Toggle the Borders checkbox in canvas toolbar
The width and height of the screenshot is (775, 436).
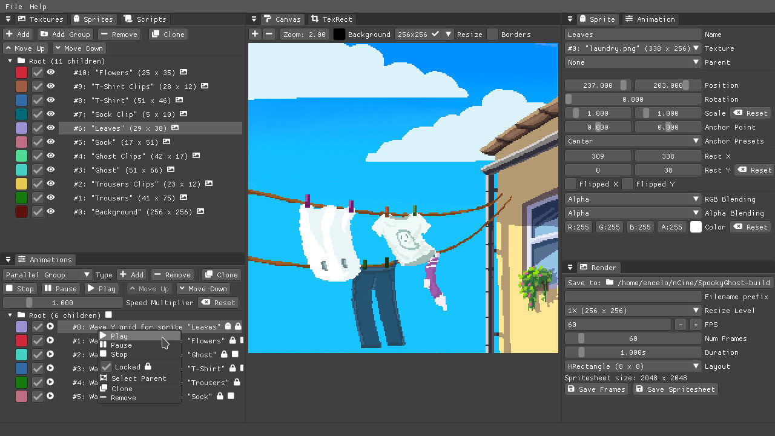(x=493, y=35)
